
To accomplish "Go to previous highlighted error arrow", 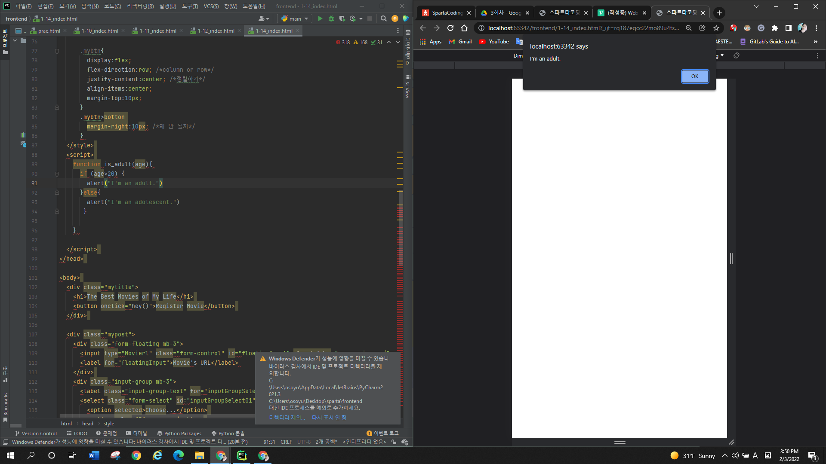I will (389, 42).
